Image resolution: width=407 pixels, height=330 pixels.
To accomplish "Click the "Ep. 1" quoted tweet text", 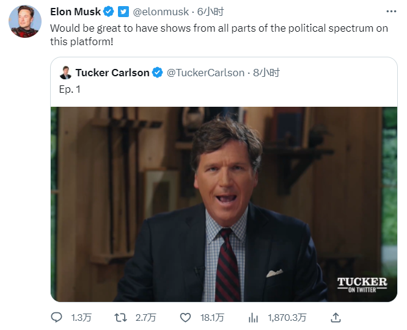I will 70,89.
